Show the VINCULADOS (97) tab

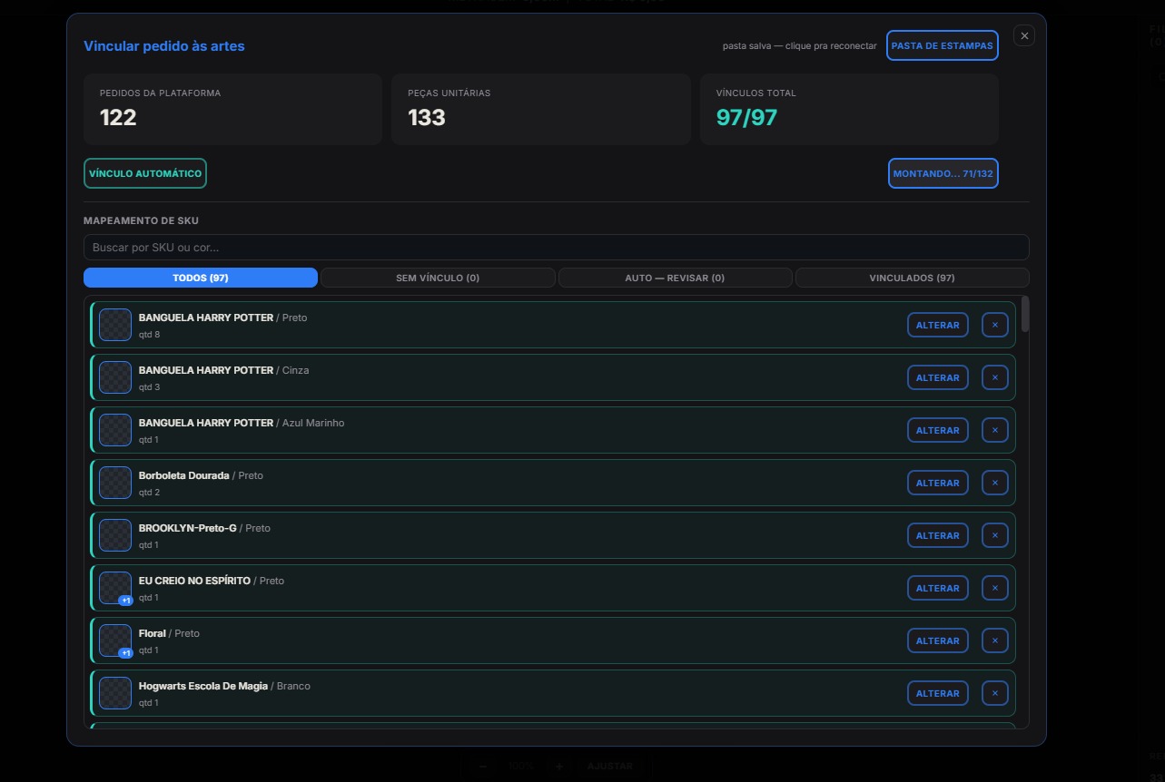click(x=912, y=278)
